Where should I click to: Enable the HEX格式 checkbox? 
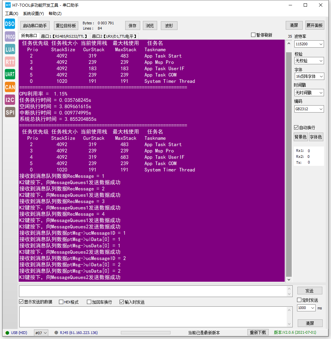(61, 302)
